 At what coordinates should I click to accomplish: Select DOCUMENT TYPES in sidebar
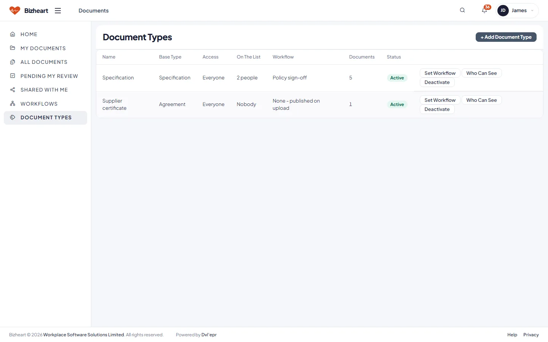click(x=46, y=117)
